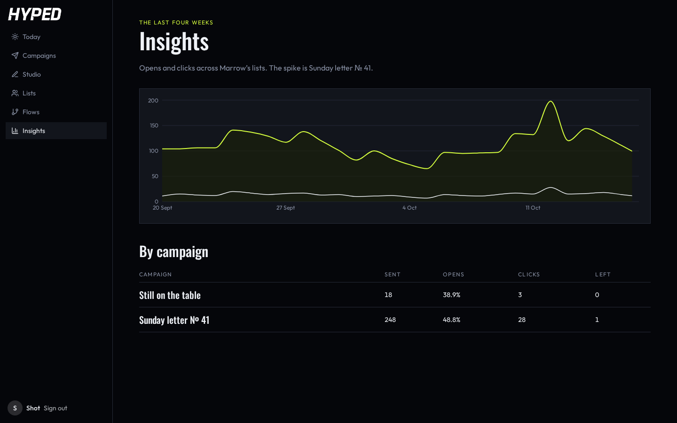The image size is (677, 423).
Task: Click the Campaign column header
Action: coord(156,274)
